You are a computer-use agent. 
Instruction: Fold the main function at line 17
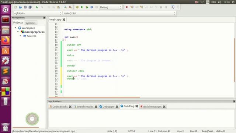63,40
